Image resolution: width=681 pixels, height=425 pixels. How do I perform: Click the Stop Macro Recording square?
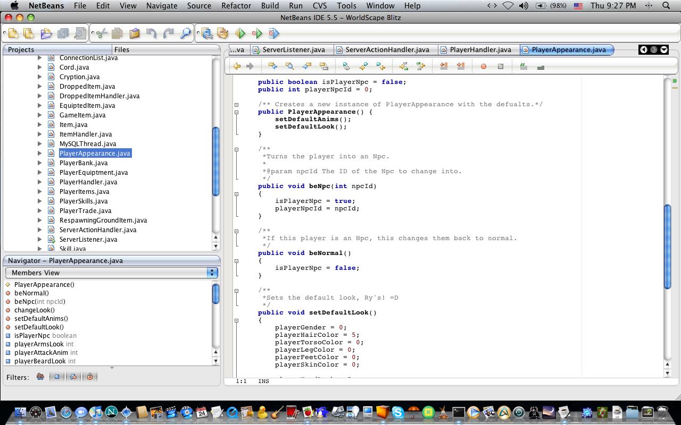pos(501,66)
